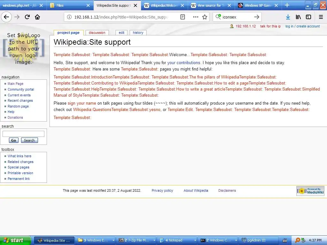
Task: Close the Wikipedia:Site support tab
Action: pyautogui.click(x=135, y=5)
